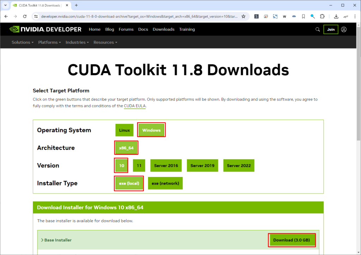361x255 pixels.
Task: Expand the Solutions dropdown menu
Action: (x=23, y=42)
